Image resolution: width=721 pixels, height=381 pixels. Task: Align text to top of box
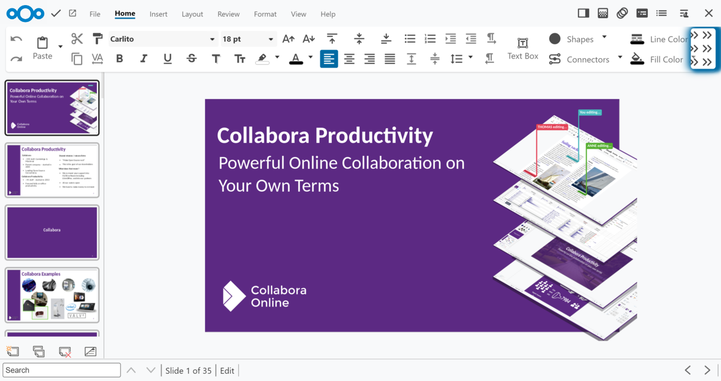(x=332, y=39)
